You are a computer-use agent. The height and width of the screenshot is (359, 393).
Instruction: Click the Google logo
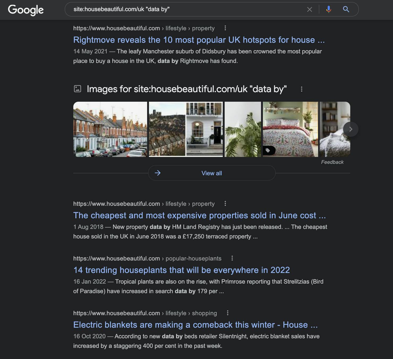click(26, 10)
